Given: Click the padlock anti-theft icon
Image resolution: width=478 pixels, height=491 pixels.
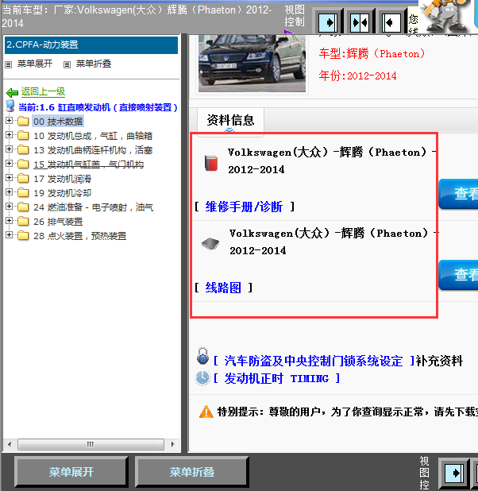Looking at the screenshot, I should click(x=202, y=356).
